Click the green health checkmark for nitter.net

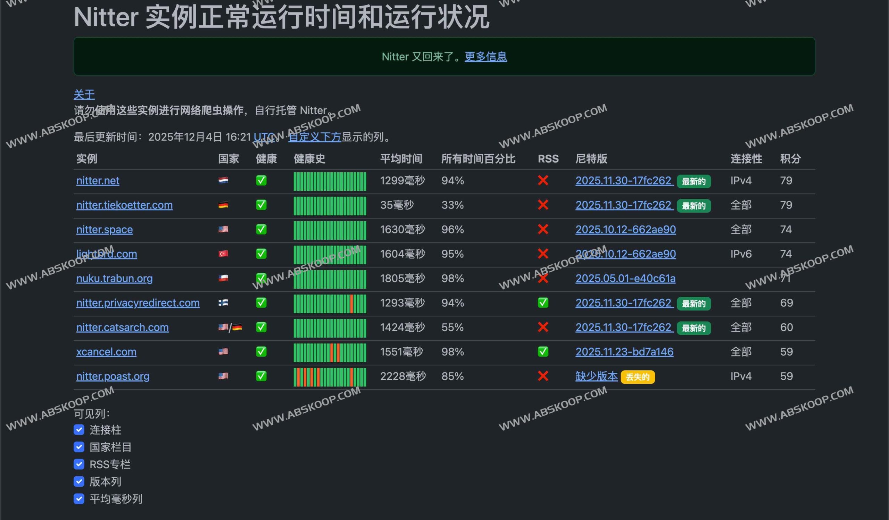coord(261,181)
